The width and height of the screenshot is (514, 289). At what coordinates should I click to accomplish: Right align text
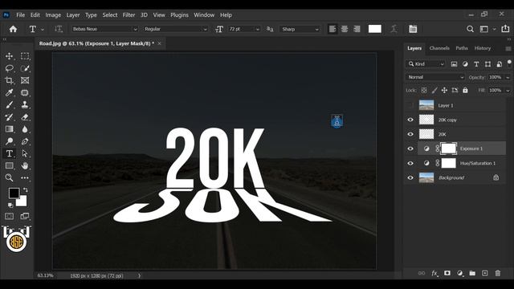coord(357,29)
